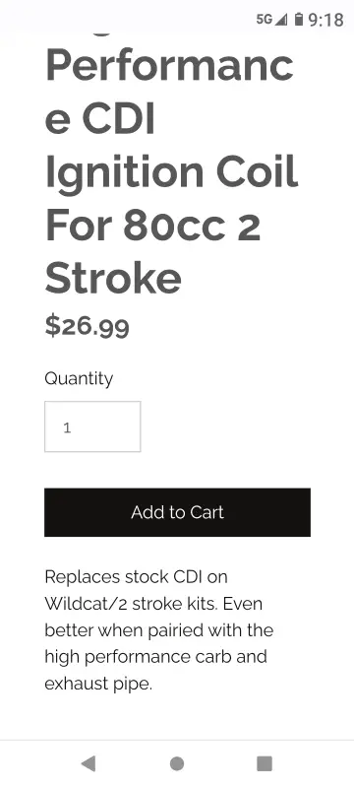
Task: Tap the "Replaces stock CDI on" description line
Action: (136, 577)
